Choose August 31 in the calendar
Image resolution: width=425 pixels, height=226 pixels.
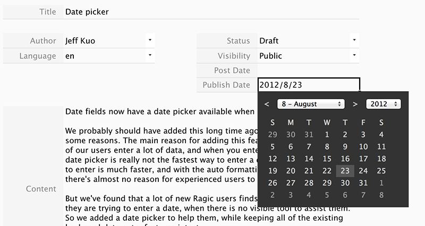363,183
